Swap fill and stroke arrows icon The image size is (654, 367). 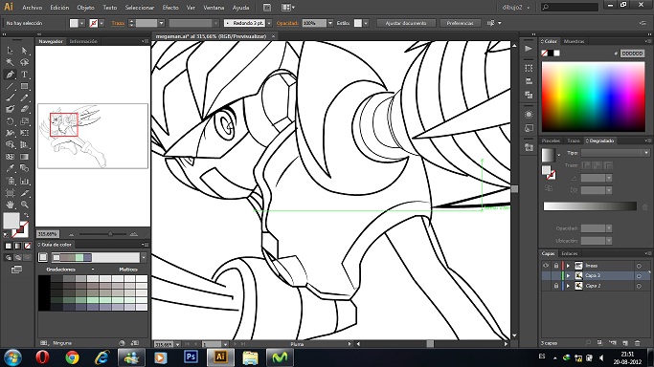(26, 215)
